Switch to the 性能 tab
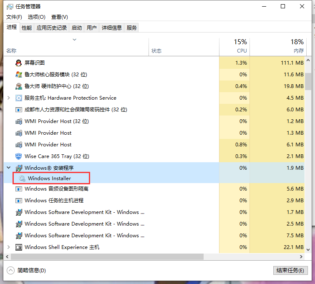 [x=27, y=28]
